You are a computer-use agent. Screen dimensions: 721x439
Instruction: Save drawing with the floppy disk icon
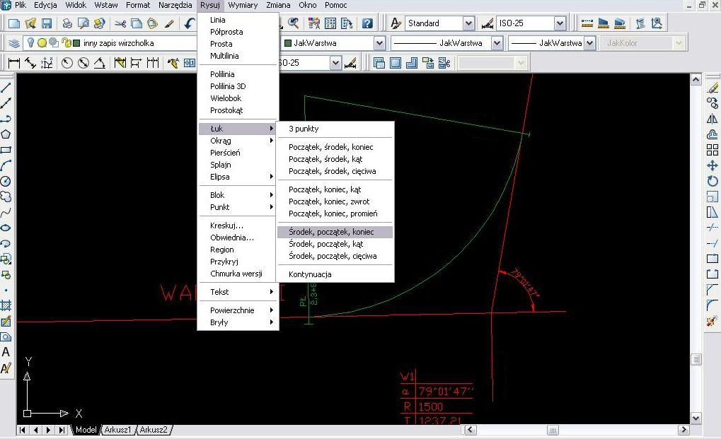47,23
